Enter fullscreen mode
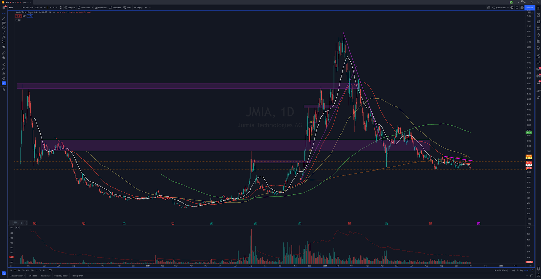The image size is (541, 279). click(x=517, y=7)
